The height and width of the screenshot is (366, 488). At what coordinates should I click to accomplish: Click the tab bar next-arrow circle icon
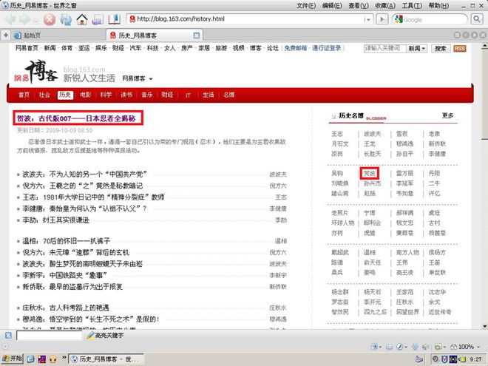(474, 35)
